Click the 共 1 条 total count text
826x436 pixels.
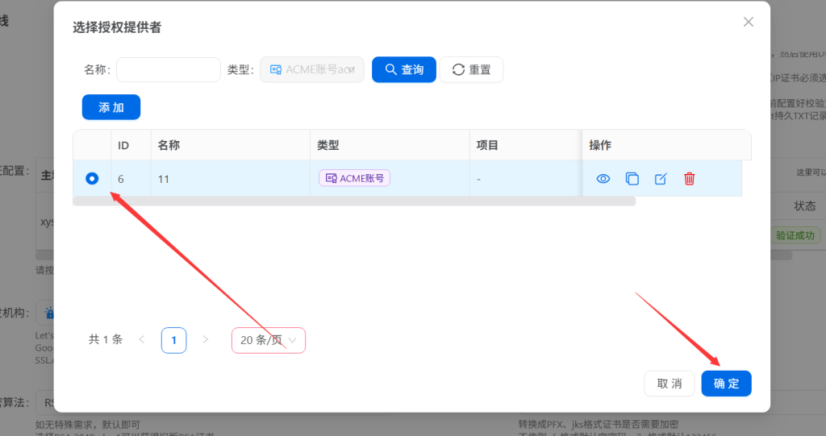(106, 339)
